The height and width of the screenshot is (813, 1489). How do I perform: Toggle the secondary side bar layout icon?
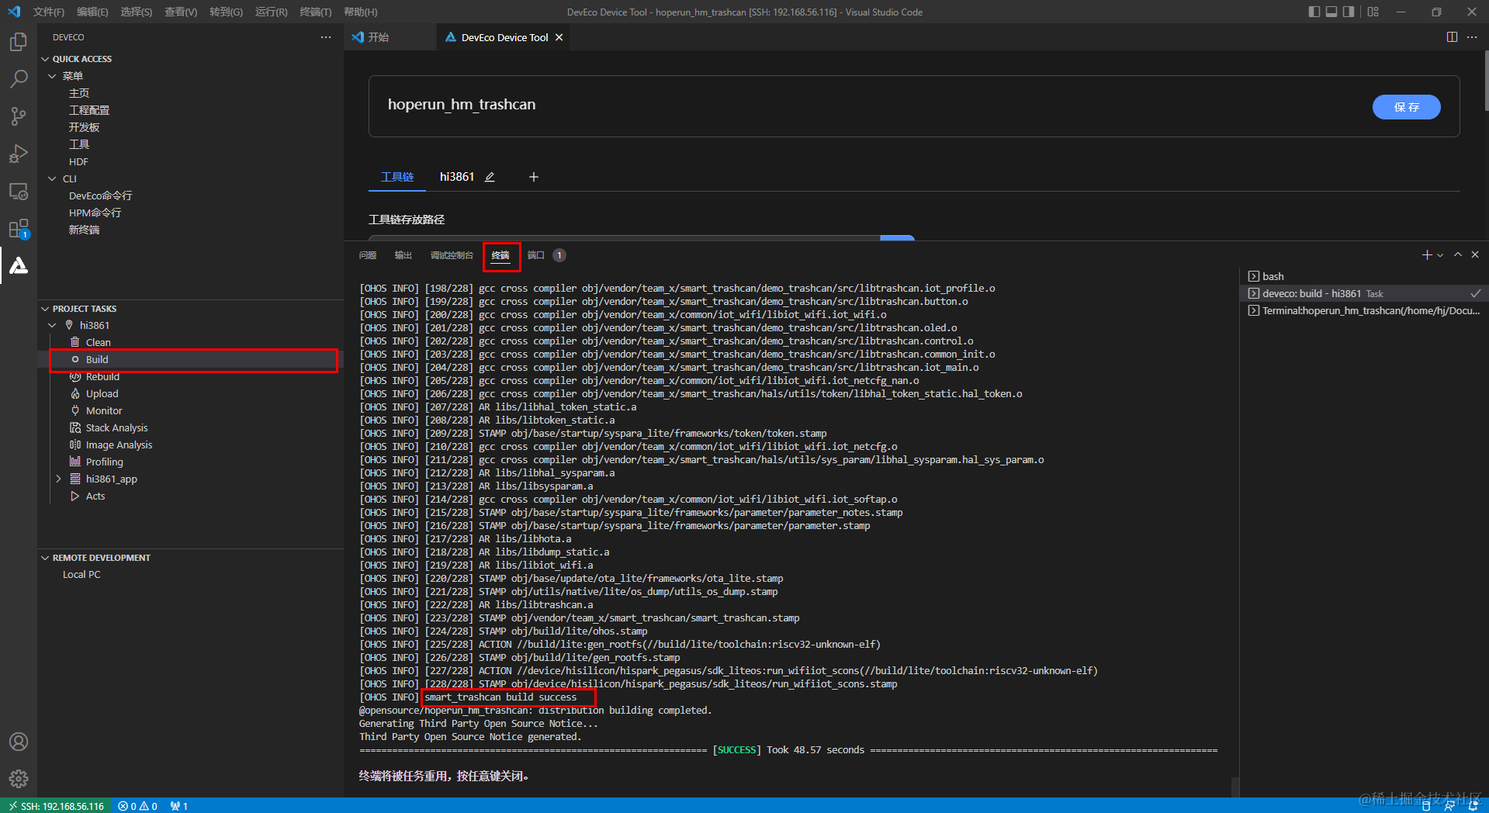[x=1349, y=12]
